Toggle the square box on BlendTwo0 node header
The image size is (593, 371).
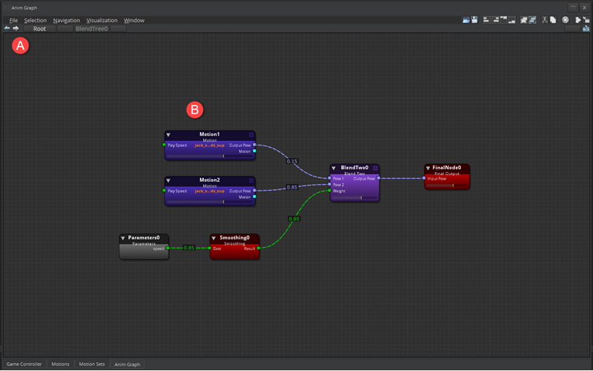(x=375, y=168)
